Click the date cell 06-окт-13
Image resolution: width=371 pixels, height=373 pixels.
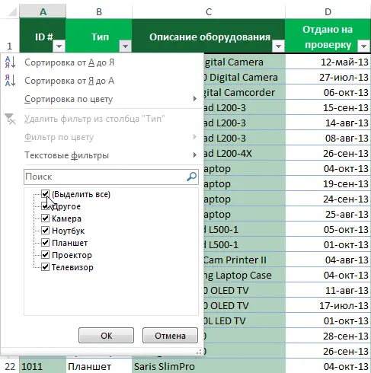(x=328, y=92)
